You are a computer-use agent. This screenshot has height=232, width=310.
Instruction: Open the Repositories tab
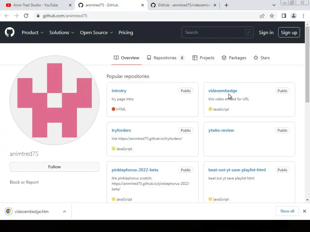tap(166, 58)
